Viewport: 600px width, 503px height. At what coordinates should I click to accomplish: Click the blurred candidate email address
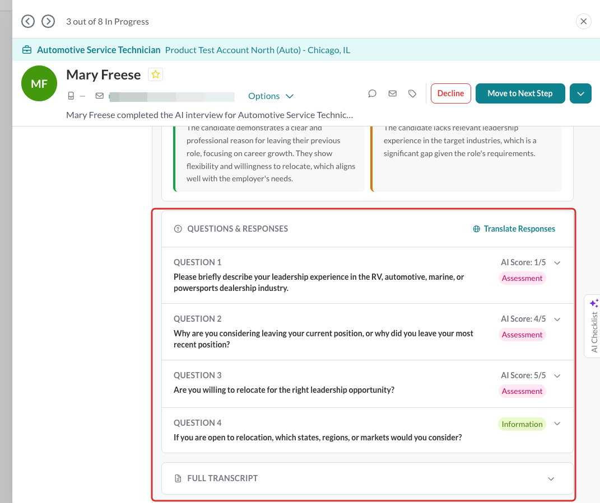pos(172,97)
